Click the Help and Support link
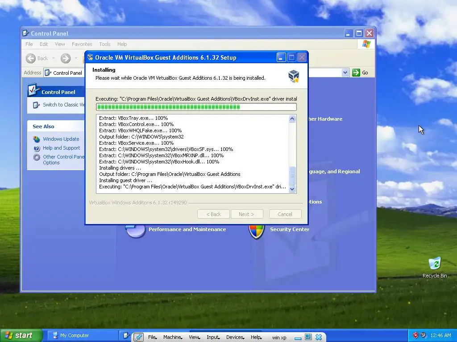Viewport: 457px width, 342px height. click(61, 148)
